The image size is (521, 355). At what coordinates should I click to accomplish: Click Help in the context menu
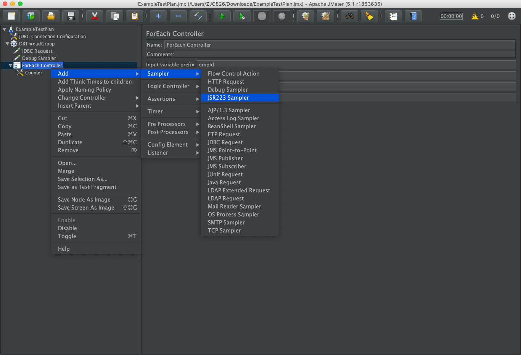[96, 249]
